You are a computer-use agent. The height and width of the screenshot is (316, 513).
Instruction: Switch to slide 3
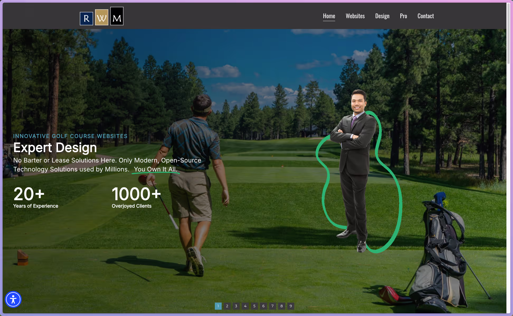pos(236,306)
